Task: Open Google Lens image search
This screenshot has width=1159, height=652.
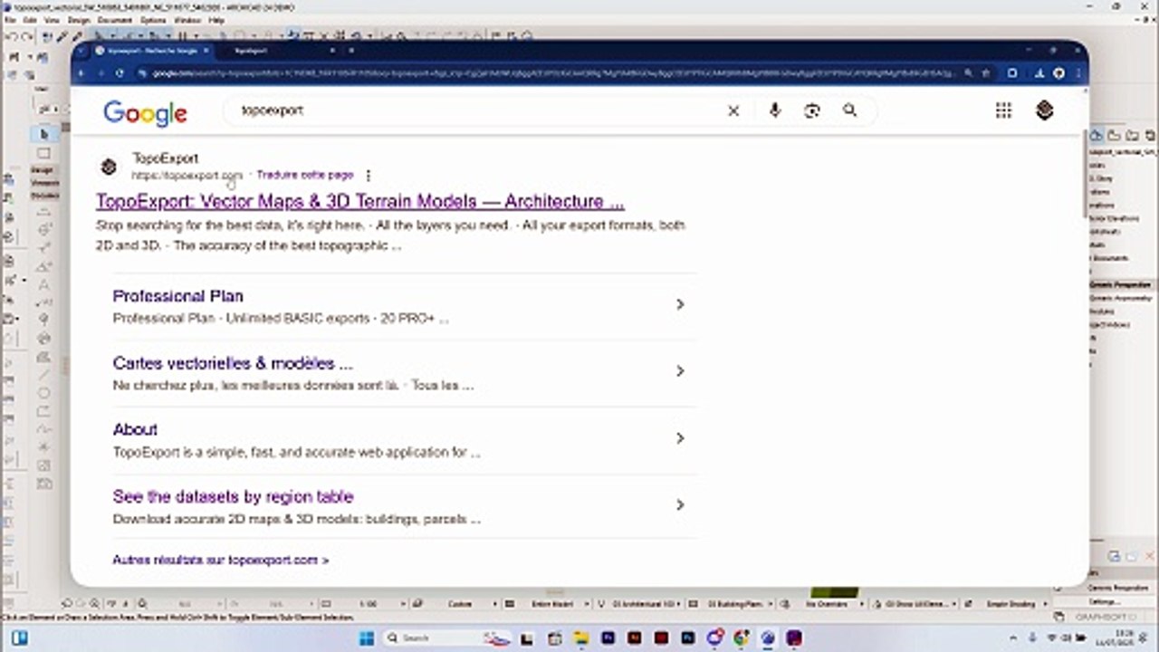Action: [x=812, y=110]
